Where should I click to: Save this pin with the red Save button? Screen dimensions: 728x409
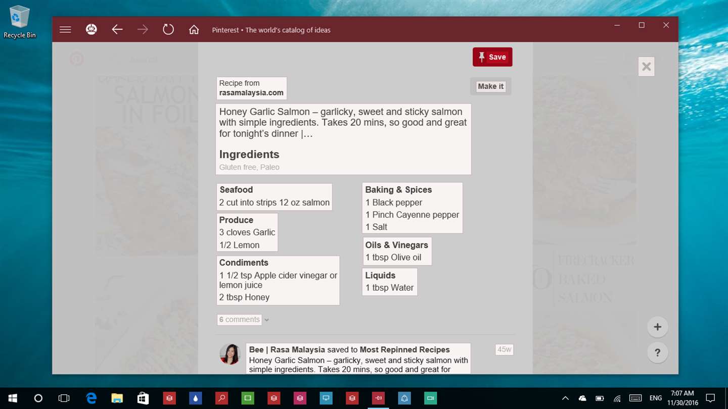492,57
